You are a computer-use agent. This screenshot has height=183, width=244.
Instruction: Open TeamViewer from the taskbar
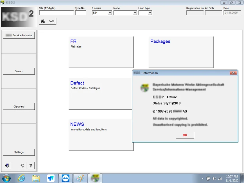pos(65,178)
